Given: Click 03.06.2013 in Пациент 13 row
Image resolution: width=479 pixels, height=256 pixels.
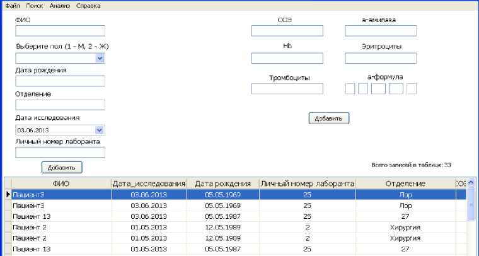Looking at the screenshot, I should (149, 216).
